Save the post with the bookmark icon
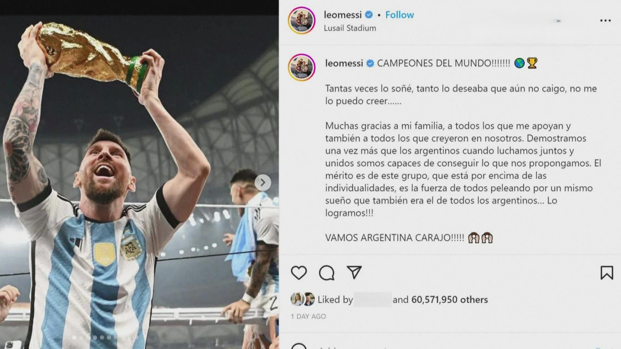Image resolution: width=621 pixels, height=349 pixels. [607, 273]
